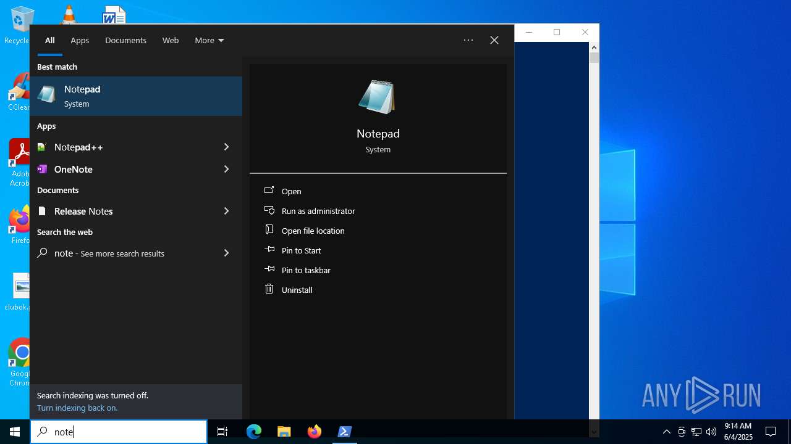This screenshot has height=444, width=791.
Task: Open Task View from the taskbar
Action: click(222, 432)
